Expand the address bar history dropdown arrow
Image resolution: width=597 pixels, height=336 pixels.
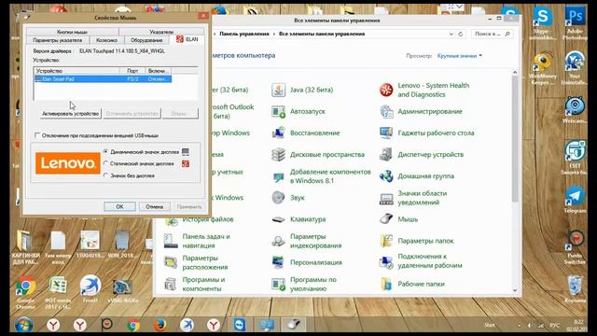pos(451,34)
